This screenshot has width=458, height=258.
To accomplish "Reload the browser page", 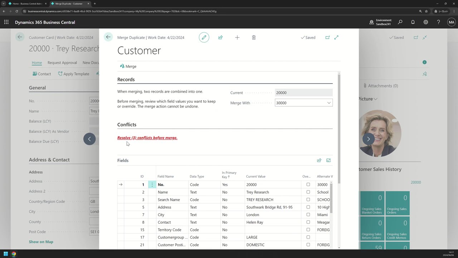I will pyautogui.click(x=17, y=11).
